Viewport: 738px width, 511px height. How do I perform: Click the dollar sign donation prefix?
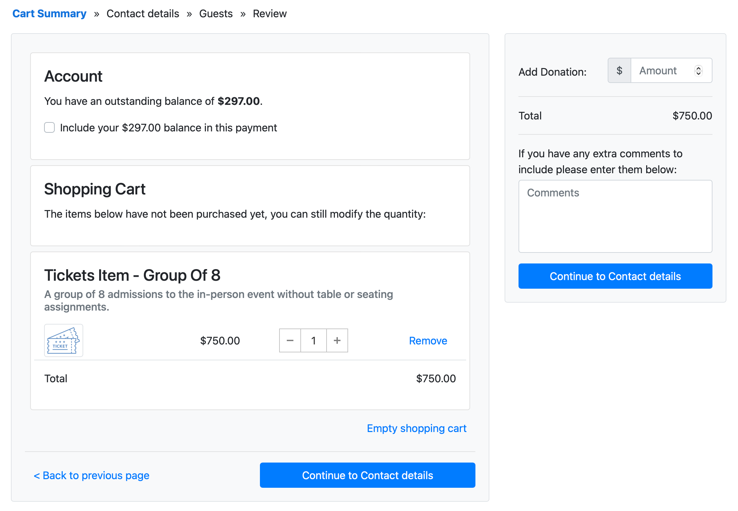coord(619,70)
